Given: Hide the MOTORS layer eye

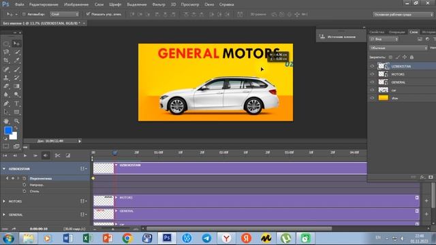Looking at the screenshot, I should (x=372, y=74).
